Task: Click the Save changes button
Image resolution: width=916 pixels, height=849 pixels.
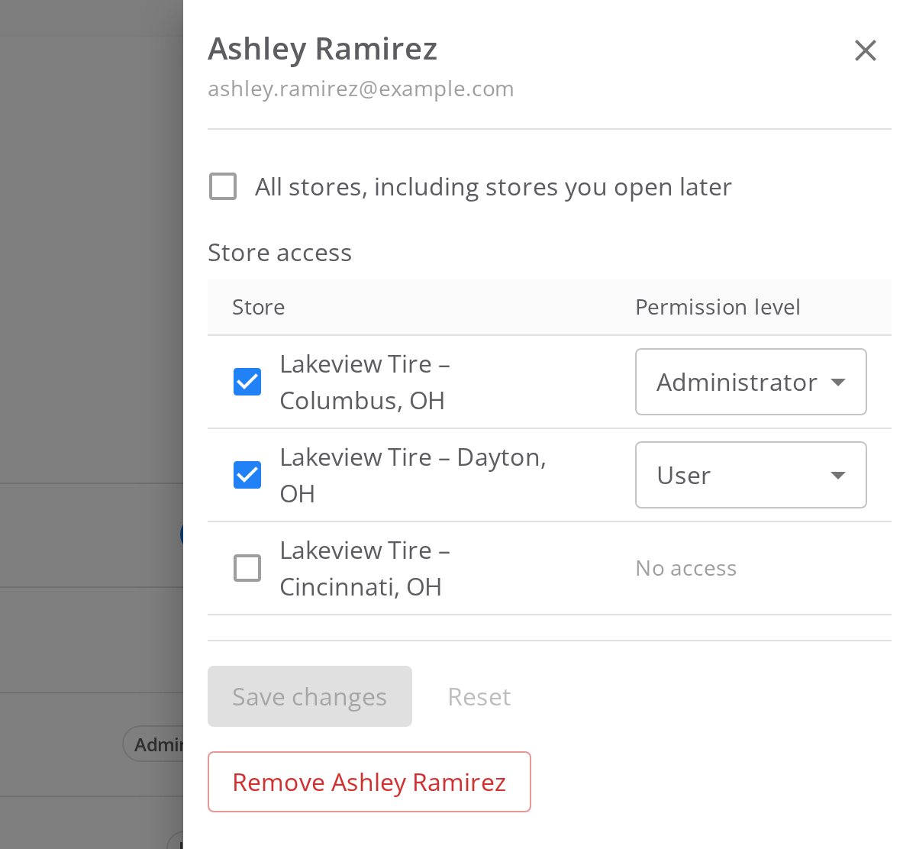Action: click(310, 696)
